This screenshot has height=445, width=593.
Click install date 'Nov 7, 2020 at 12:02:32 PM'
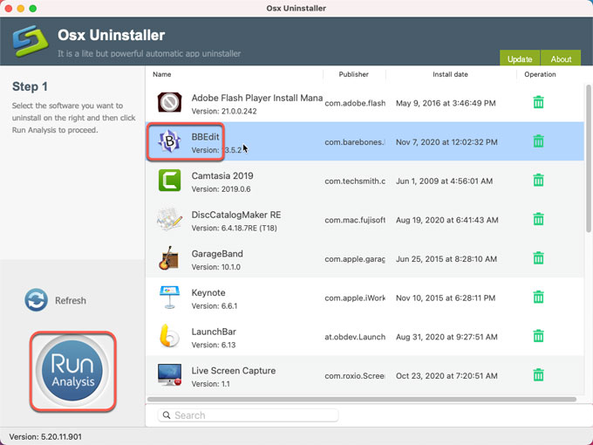click(446, 142)
